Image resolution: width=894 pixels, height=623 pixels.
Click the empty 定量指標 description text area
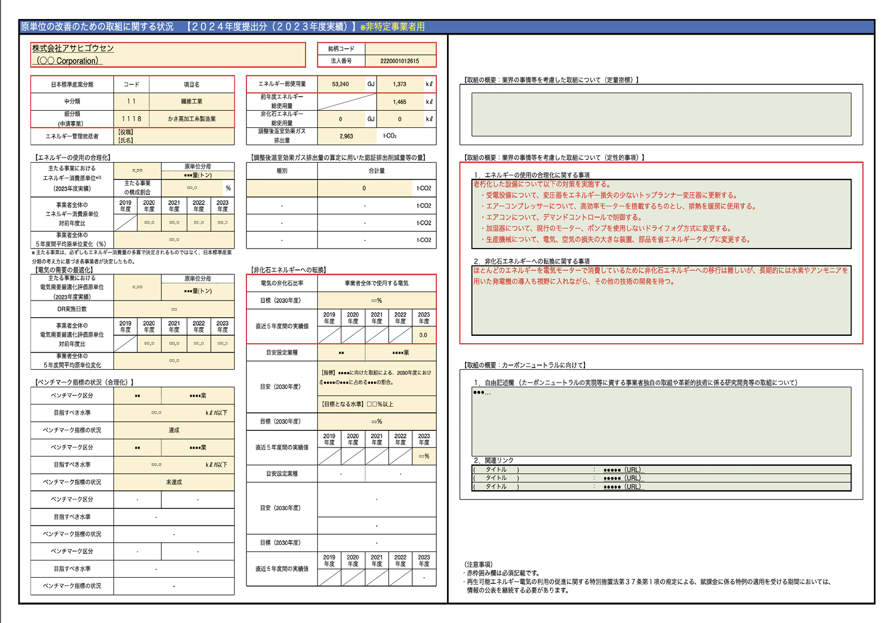(x=661, y=115)
